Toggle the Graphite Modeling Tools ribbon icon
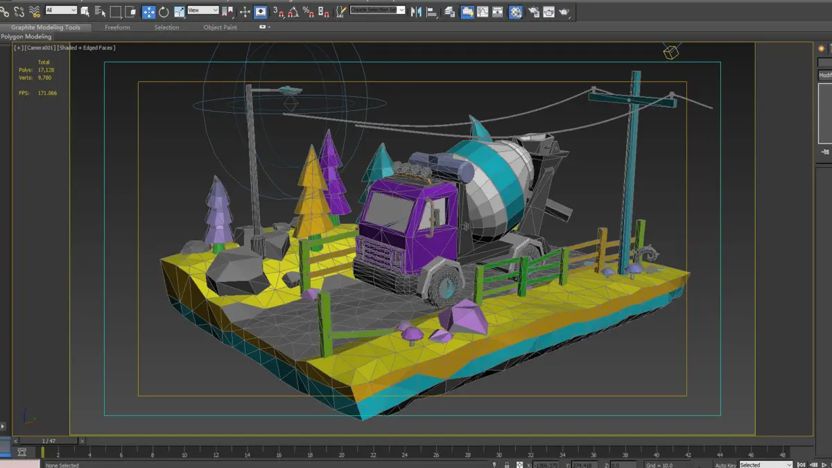This screenshot has height=468, width=832. click(467, 12)
